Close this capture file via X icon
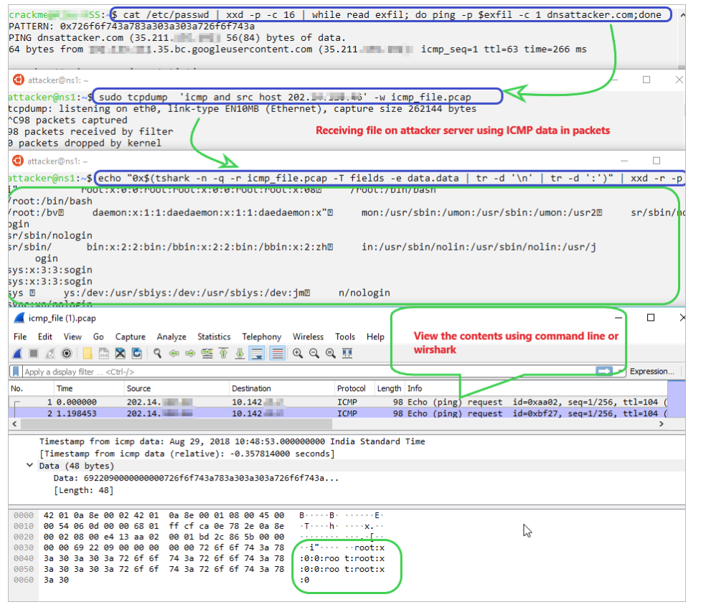The image size is (706, 607). click(x=121, y=354)
